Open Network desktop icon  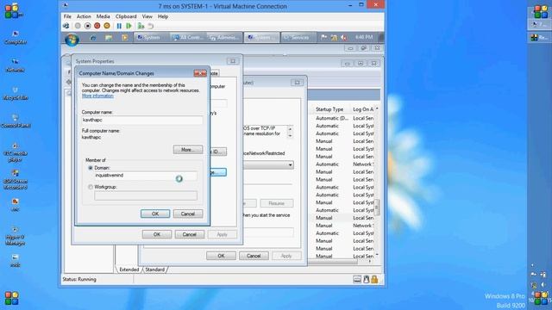point(16,65)
